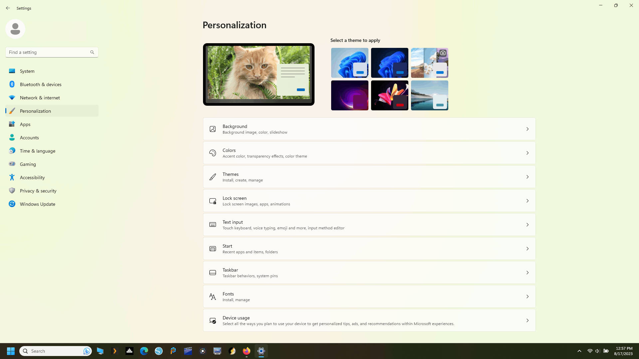The image size is (639, 359).
Task: Click the user account avatar
Action: coord(15,29)
